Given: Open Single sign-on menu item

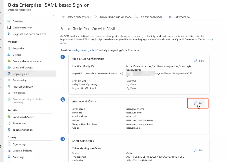Looking at the screenshot, I should (x=21, y=74).
